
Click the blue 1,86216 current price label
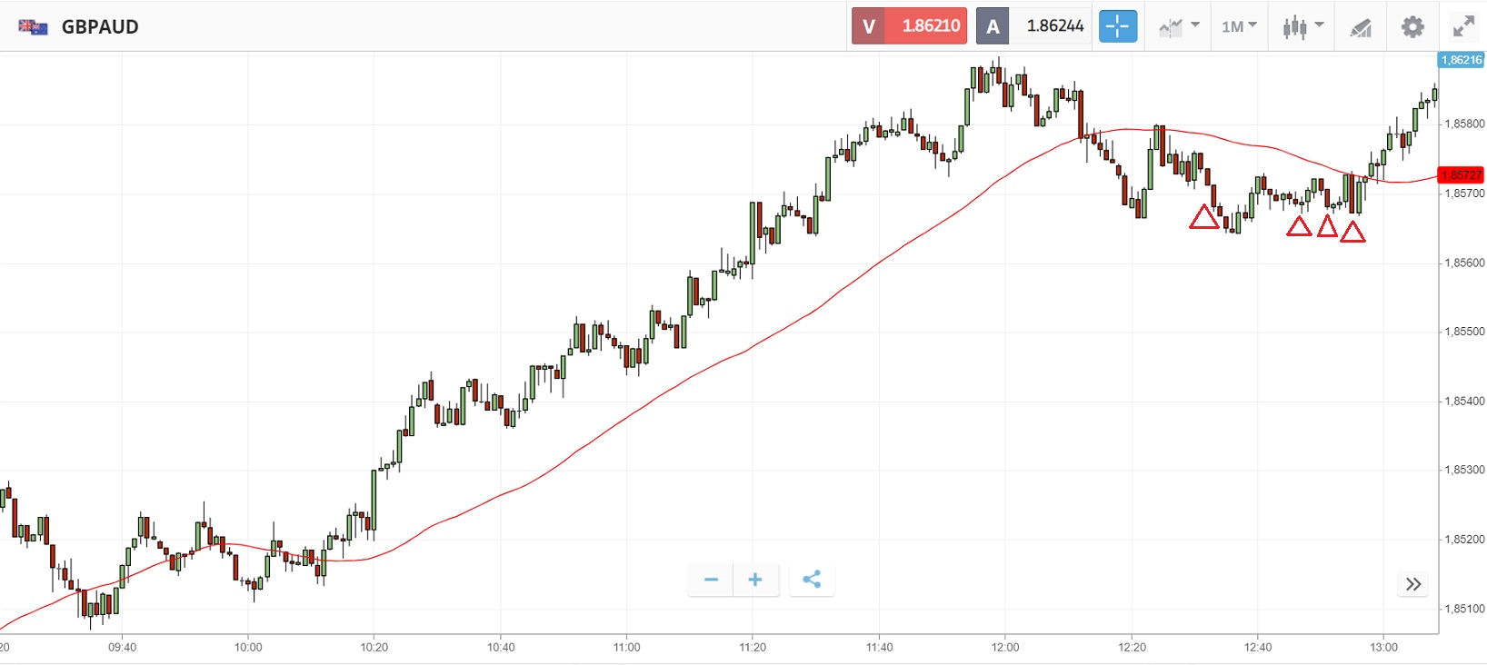coord(1461,60)
